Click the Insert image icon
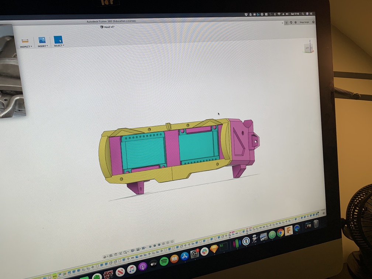The image size is (372, 279). (42, 40)
